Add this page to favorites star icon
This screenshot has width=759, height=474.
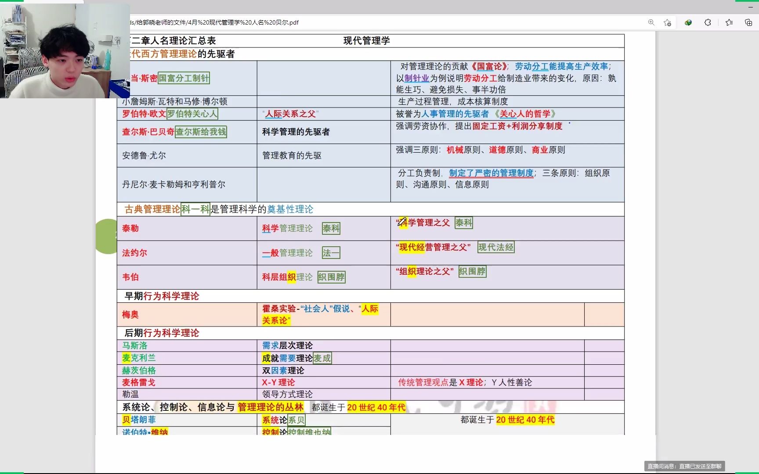[667, 22]
